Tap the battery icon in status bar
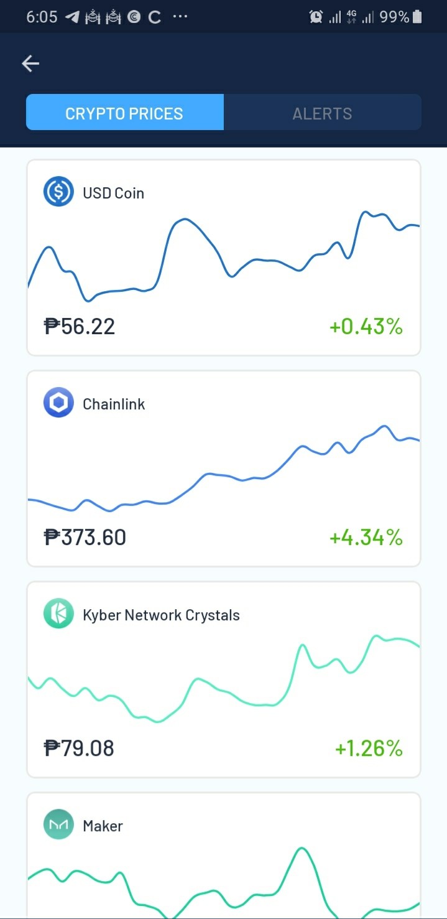This screenshot has height=919, width=447. point(417,17)
